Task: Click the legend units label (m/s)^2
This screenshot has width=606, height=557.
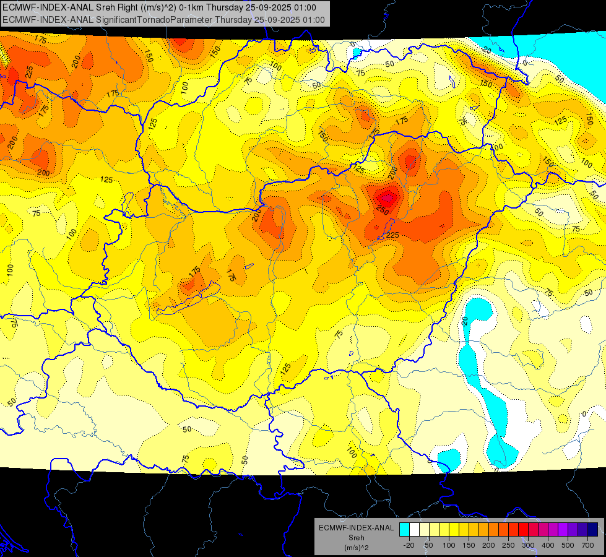Action: coord(356,548)
